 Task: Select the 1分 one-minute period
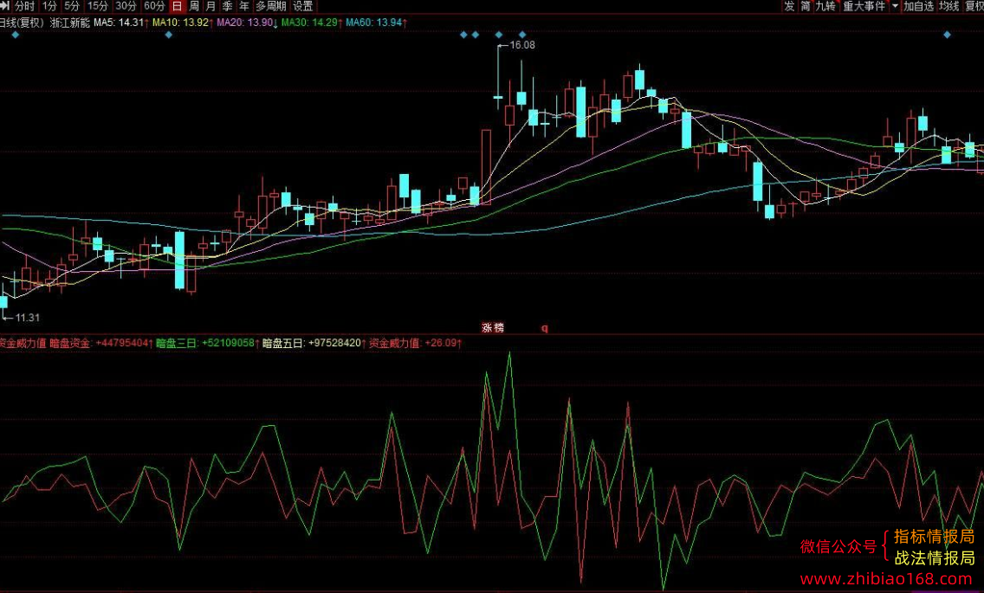point(49,6)
